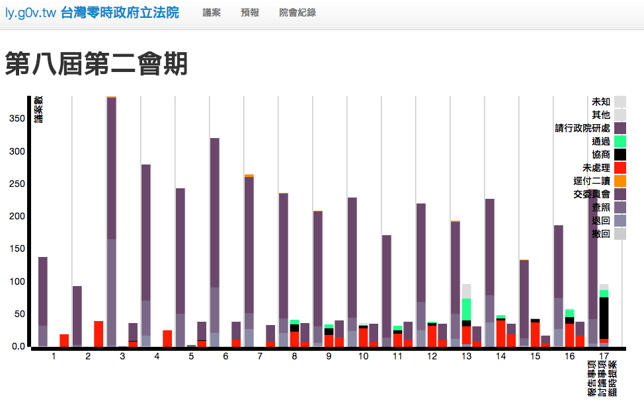The height and width of the screenshot is (401, 644).
Task: Click the 第八屆第二會期 page heading
Action: click(97, 65)
